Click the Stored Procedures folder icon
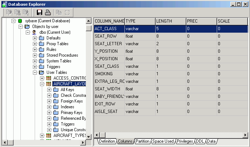The height and width of the screenshot is (147, 250). pyautogui.click(x=41, y=55)
